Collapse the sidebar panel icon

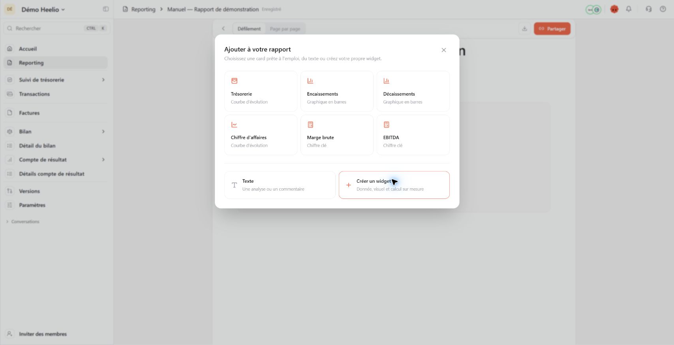[x=106, y=9]
